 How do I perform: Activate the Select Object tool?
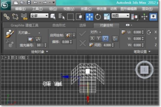[x=53, y=17]
